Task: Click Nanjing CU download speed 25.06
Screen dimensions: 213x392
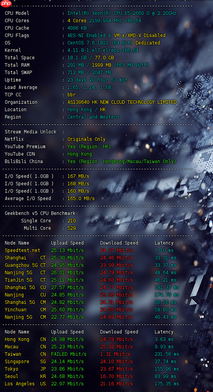Action: (116, 295)
